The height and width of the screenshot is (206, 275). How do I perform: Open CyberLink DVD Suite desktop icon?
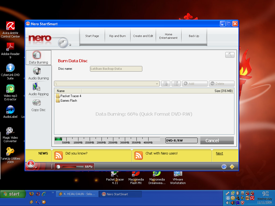coord(10,71)
